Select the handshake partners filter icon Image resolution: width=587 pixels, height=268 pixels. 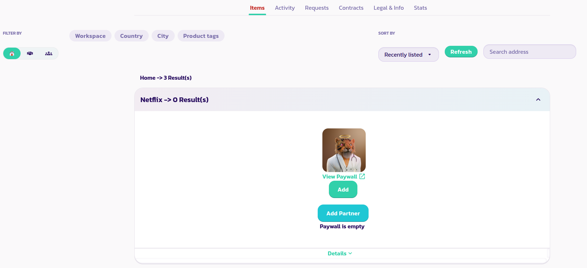[30, 53]
